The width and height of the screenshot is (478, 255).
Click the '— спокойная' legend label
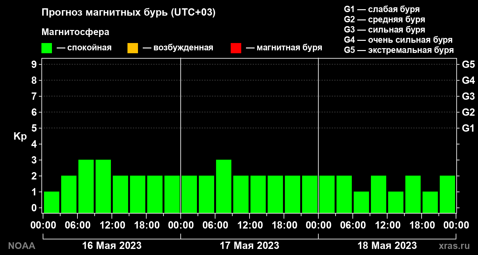[84, 48]
